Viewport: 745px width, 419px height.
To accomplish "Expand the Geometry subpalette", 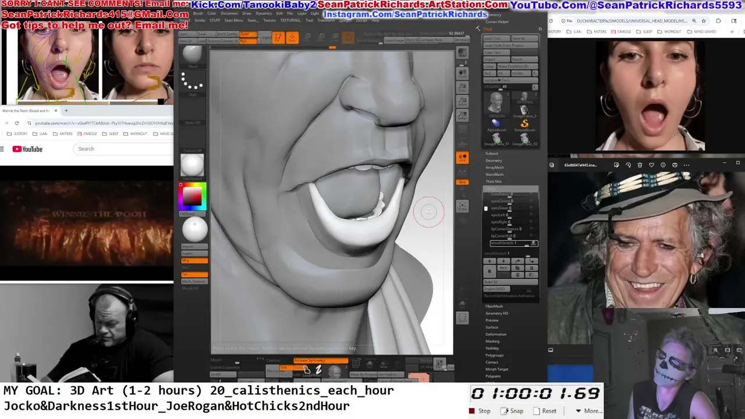I will pos(494,161).
